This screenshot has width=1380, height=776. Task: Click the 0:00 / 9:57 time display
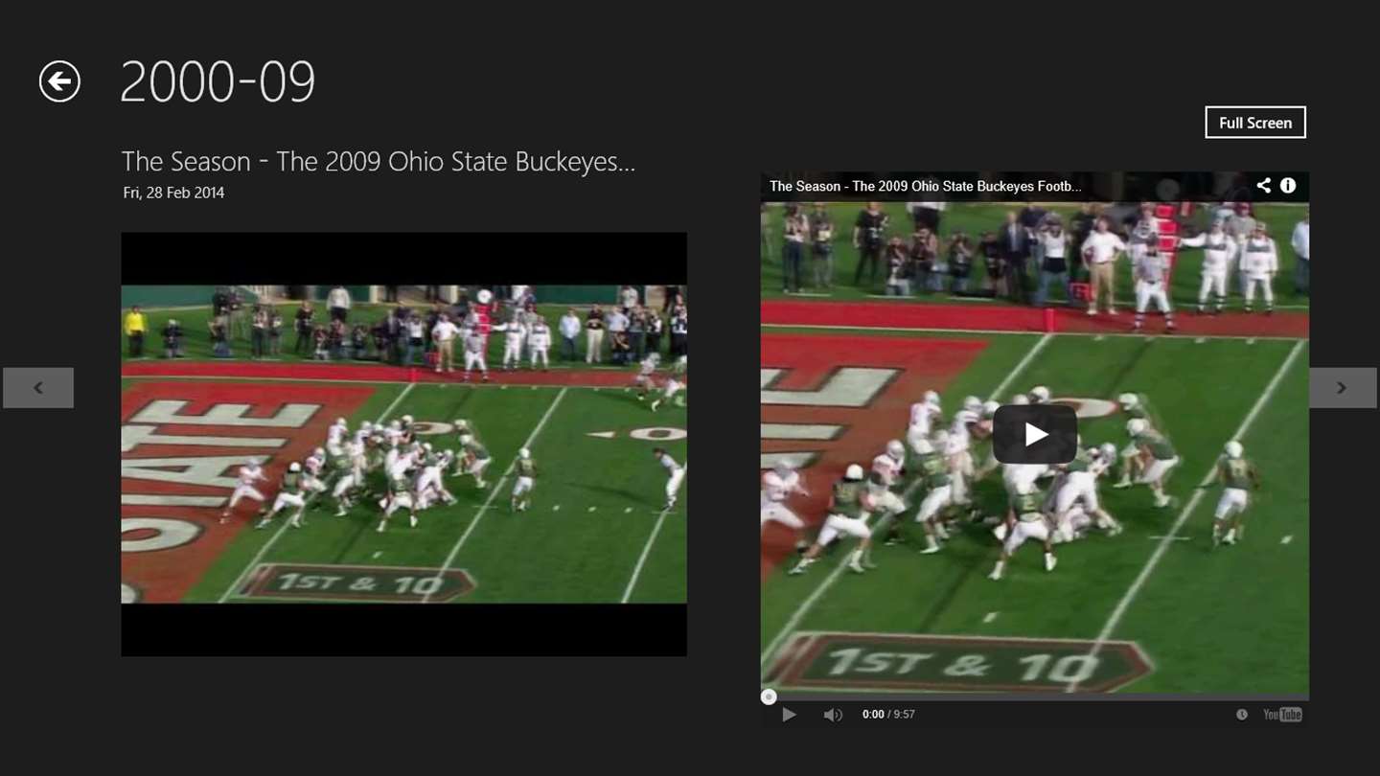[888, 715]
